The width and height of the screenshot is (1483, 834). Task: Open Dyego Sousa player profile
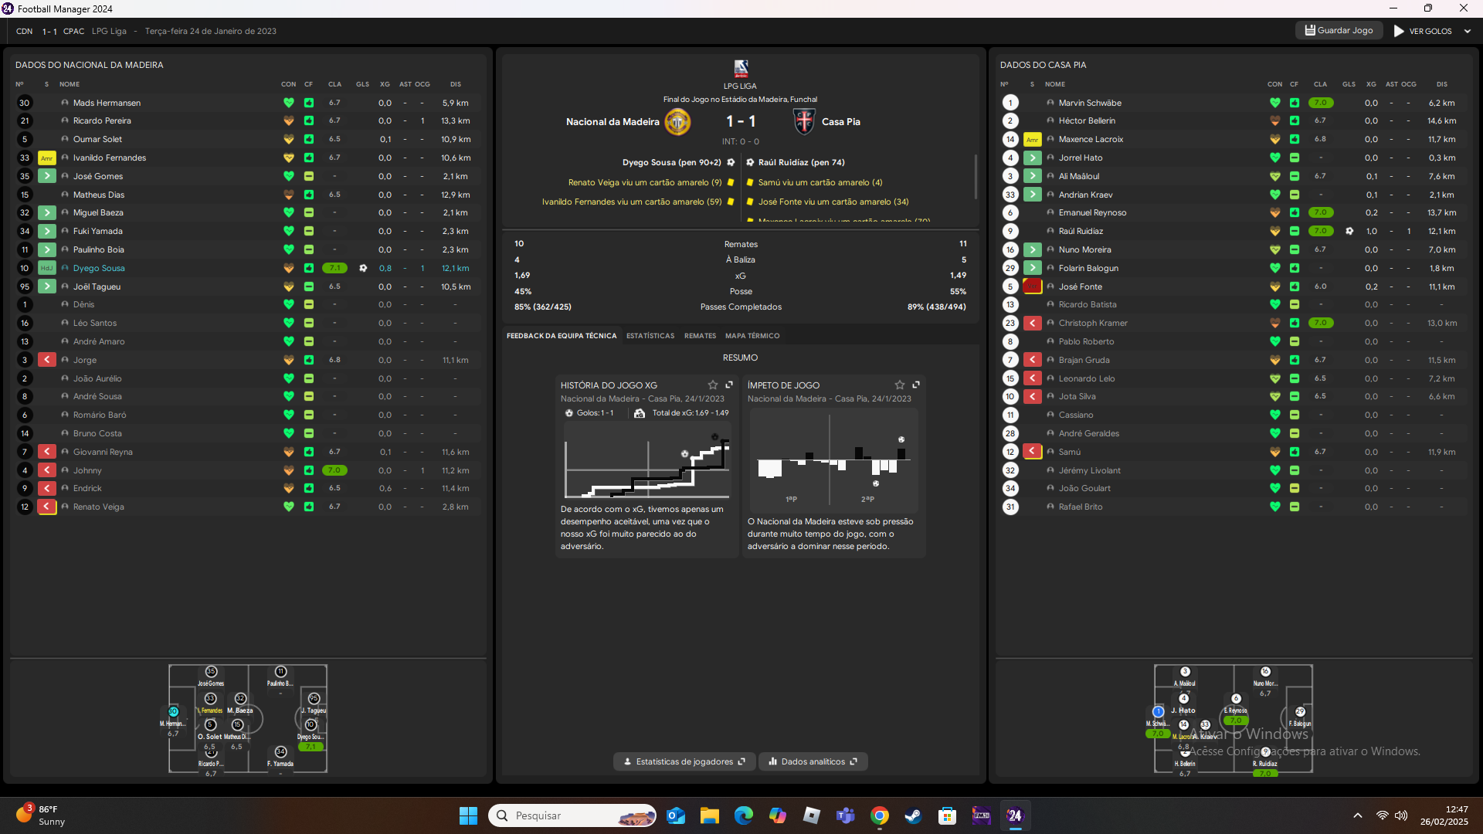click(99, 268)
